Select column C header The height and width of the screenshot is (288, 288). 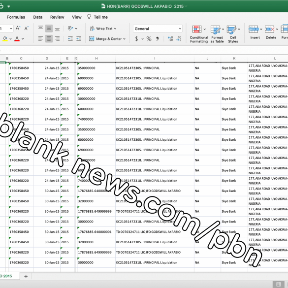[x=21, y=59]
